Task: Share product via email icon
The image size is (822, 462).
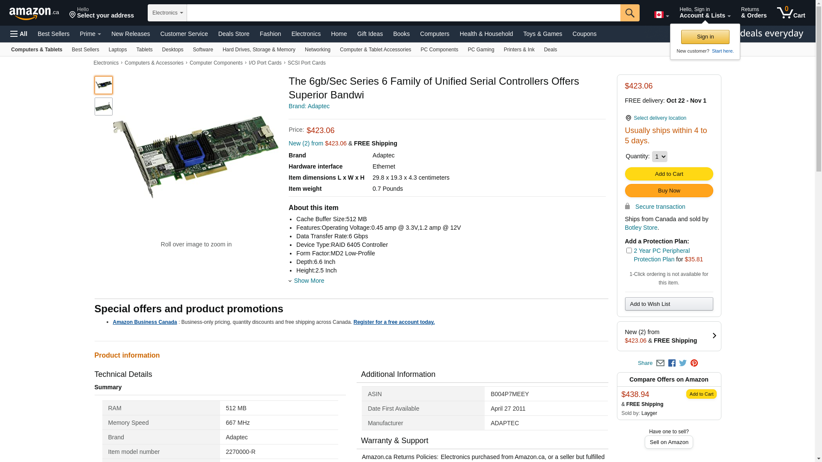Action: pyautogui.click(x=660, y=363)
